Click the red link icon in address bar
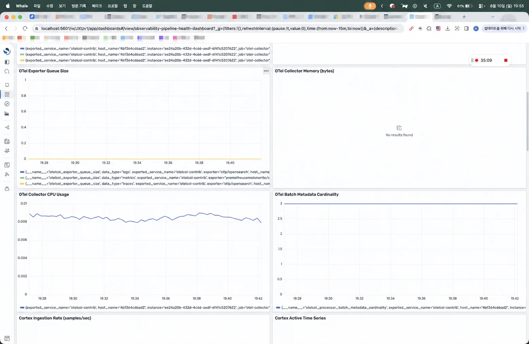 (411, 29)
